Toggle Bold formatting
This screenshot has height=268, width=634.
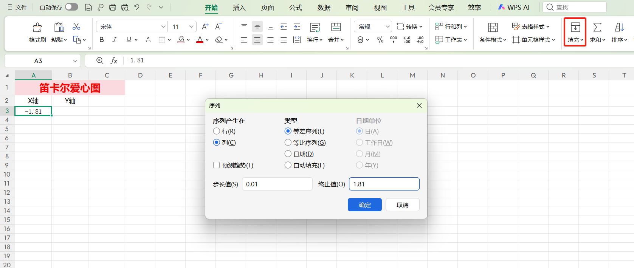click(x=102, y=40)
